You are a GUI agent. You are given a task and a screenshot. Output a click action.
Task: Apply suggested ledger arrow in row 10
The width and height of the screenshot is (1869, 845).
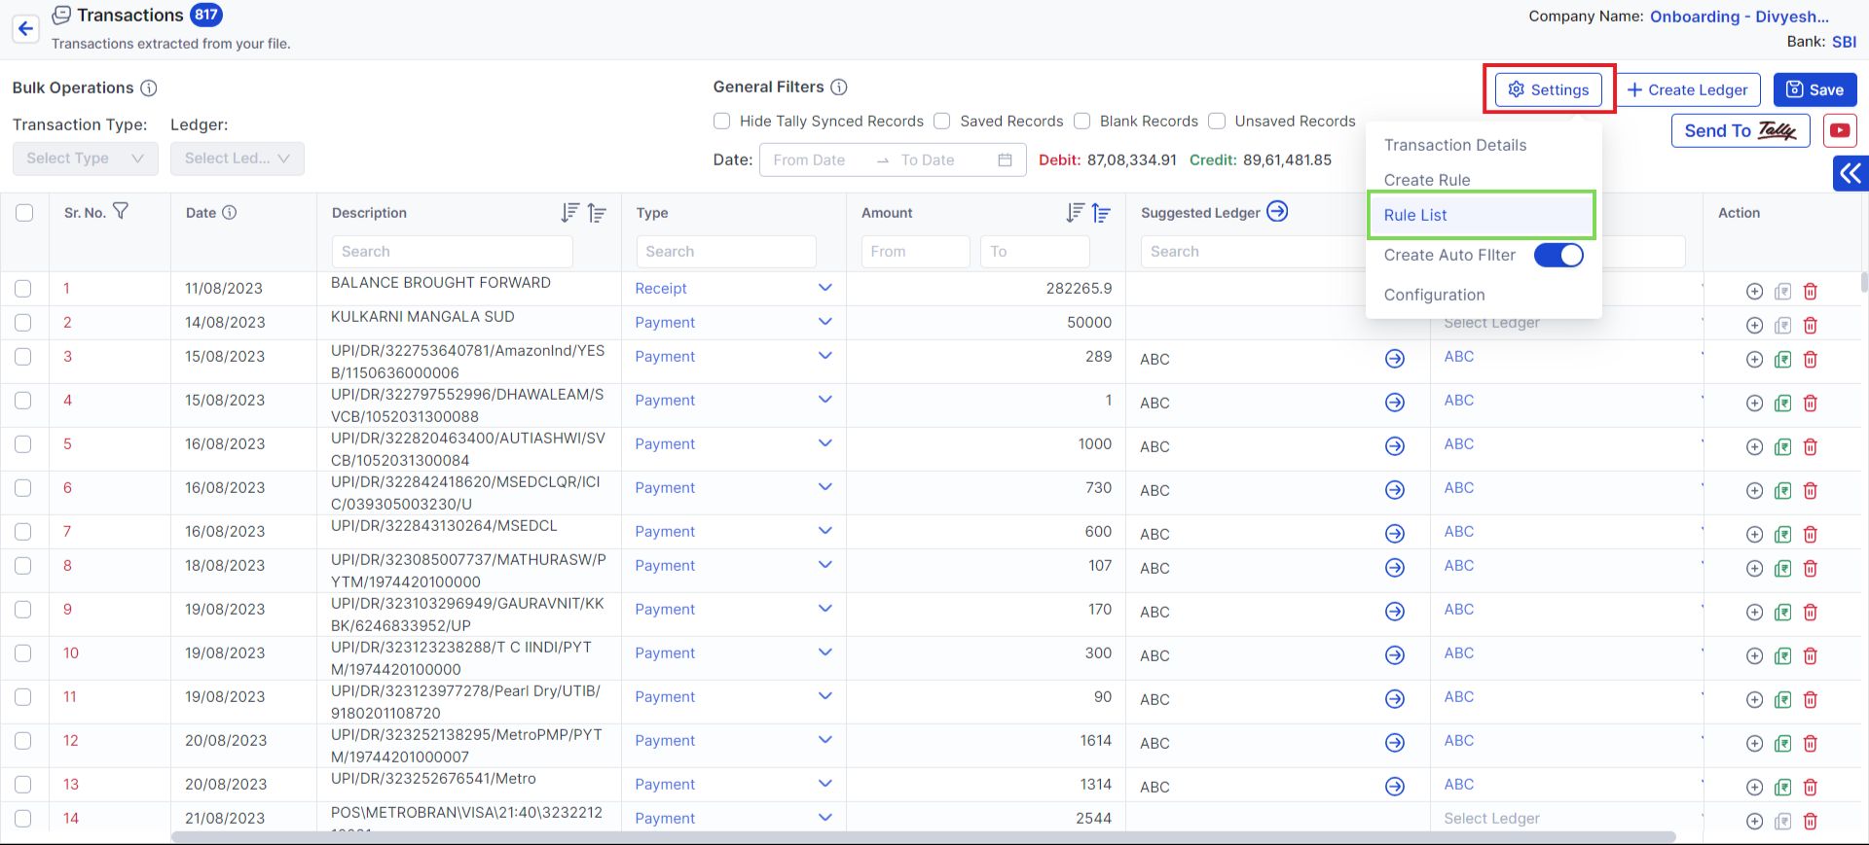[1395, 655]
